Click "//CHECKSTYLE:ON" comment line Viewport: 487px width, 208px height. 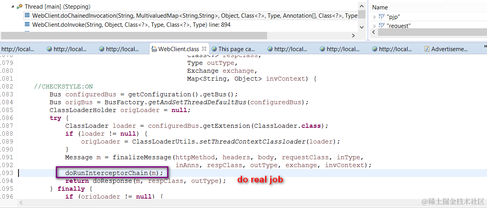[63, 87]
